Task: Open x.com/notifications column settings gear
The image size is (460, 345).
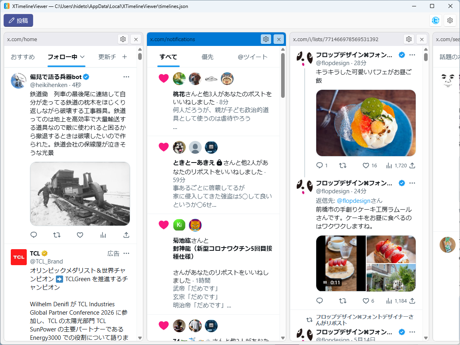Action: click(x=266, y=39)
